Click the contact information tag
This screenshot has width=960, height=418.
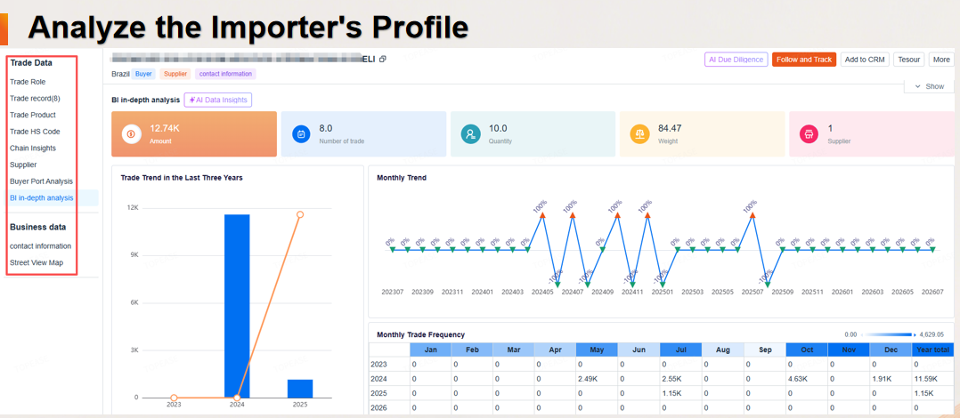click(225, 74)
